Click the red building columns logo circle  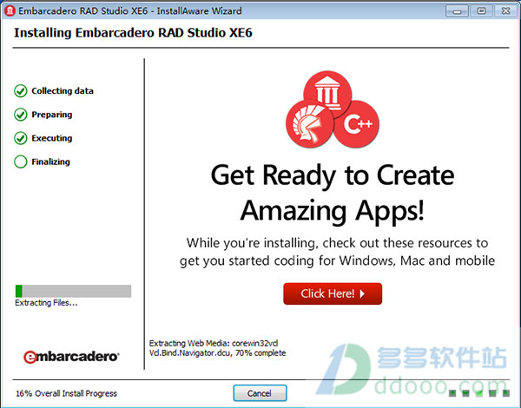click(x=327, y=94)
